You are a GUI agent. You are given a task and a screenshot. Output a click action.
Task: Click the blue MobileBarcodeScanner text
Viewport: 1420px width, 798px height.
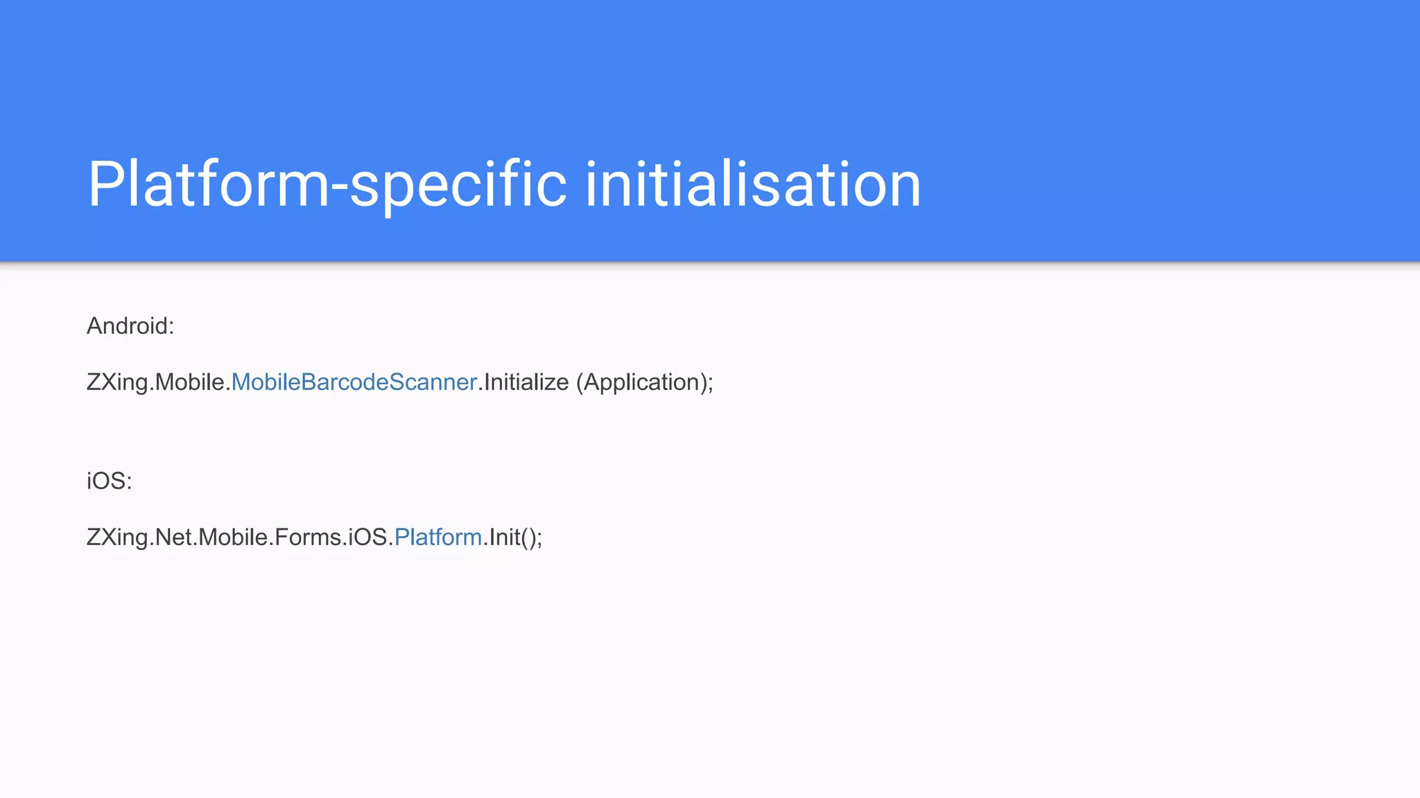pyautogui.click(x=354, y=382)
